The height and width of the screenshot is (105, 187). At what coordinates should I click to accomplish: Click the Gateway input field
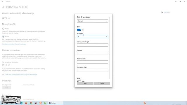coord(92,53)
